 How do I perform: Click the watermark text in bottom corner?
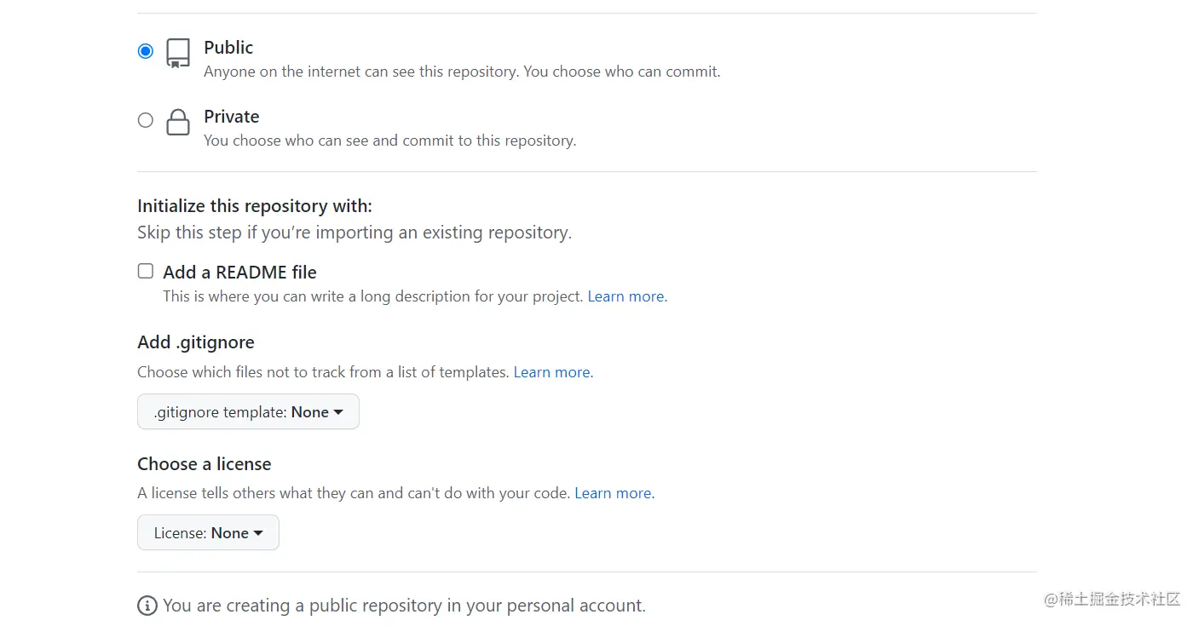click(x=1112, y=600)
